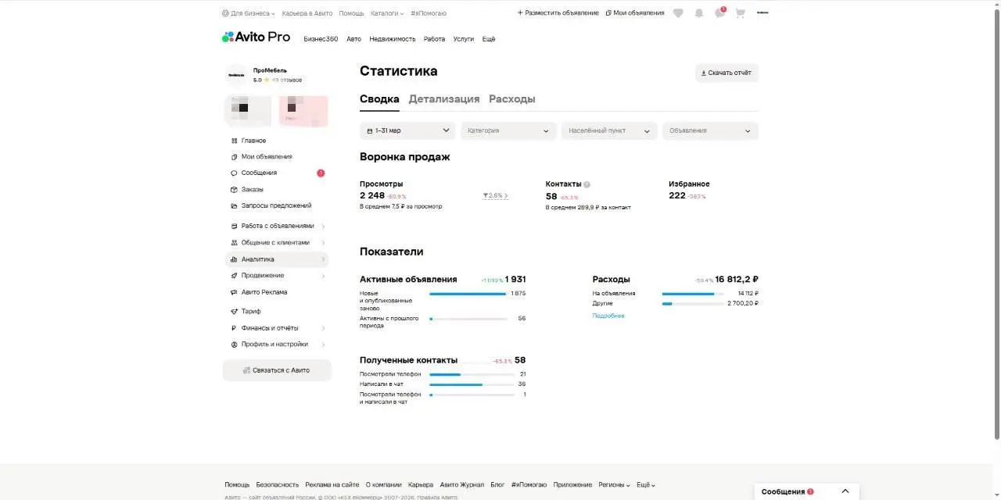Open the favorites heart icon in the header

click(x=678, y=13)
